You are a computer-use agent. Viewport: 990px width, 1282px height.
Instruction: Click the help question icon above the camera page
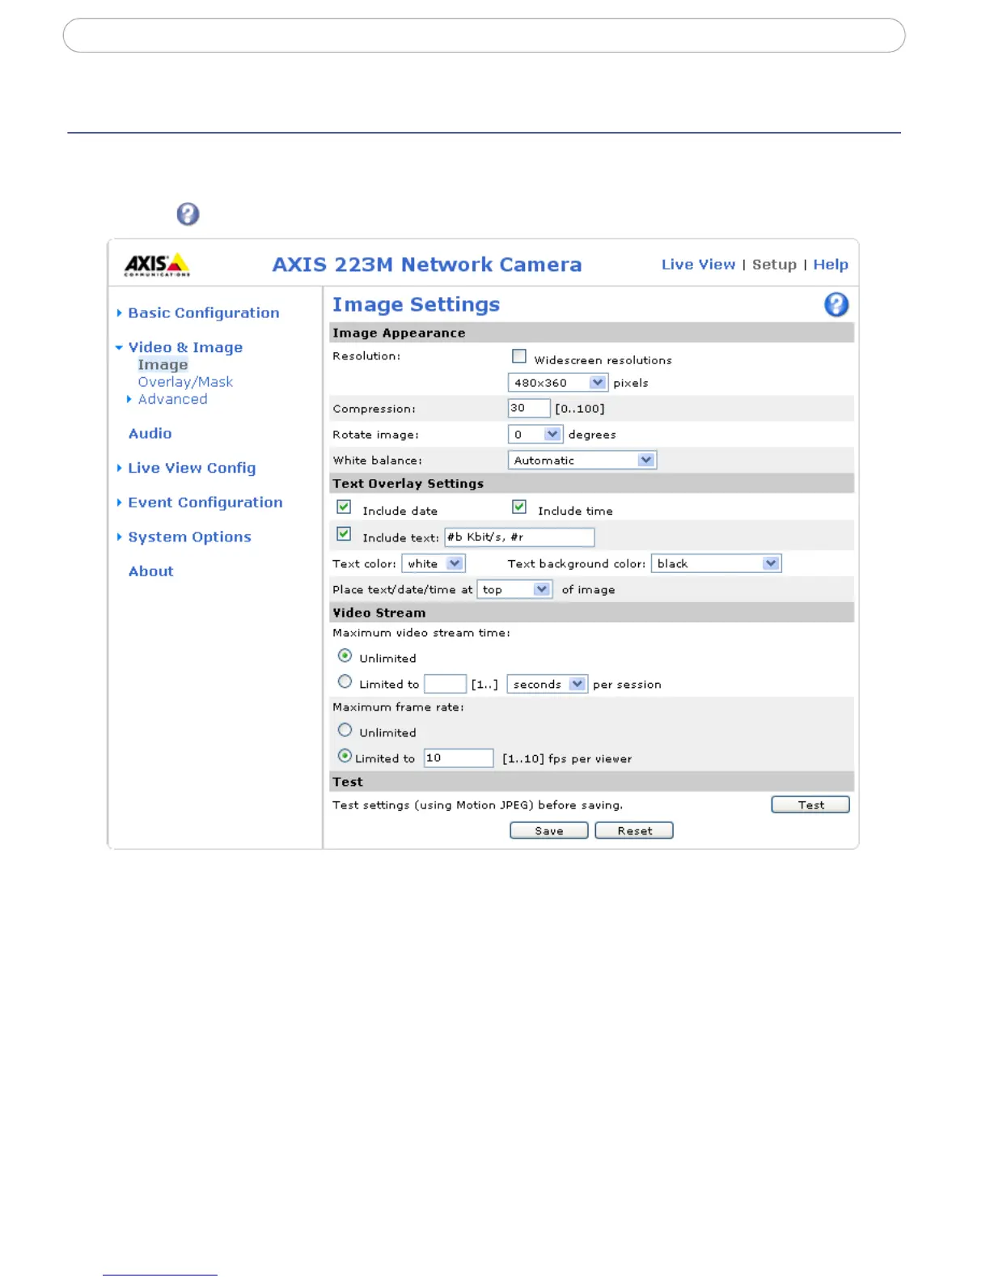[188, 214]
